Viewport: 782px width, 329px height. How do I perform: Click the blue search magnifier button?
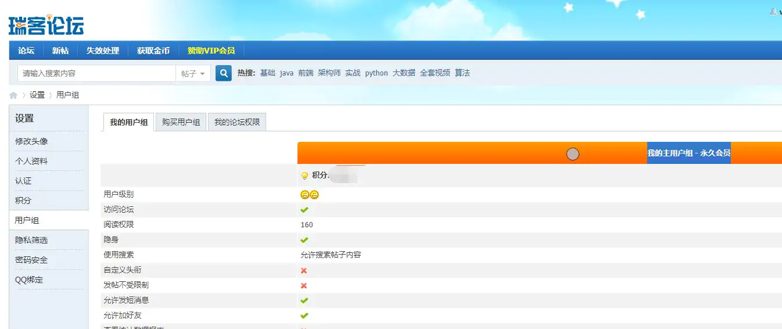[224, 73]
